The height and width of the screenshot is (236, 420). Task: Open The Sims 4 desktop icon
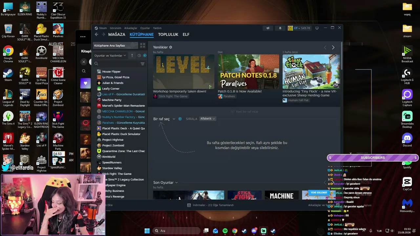tap(8, 118)
